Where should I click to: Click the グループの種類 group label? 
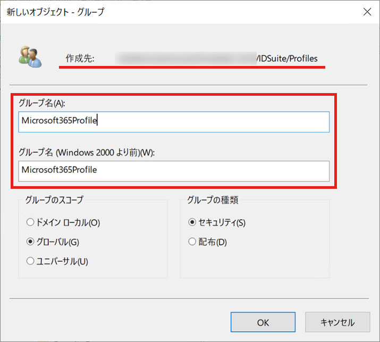[213, 200]
